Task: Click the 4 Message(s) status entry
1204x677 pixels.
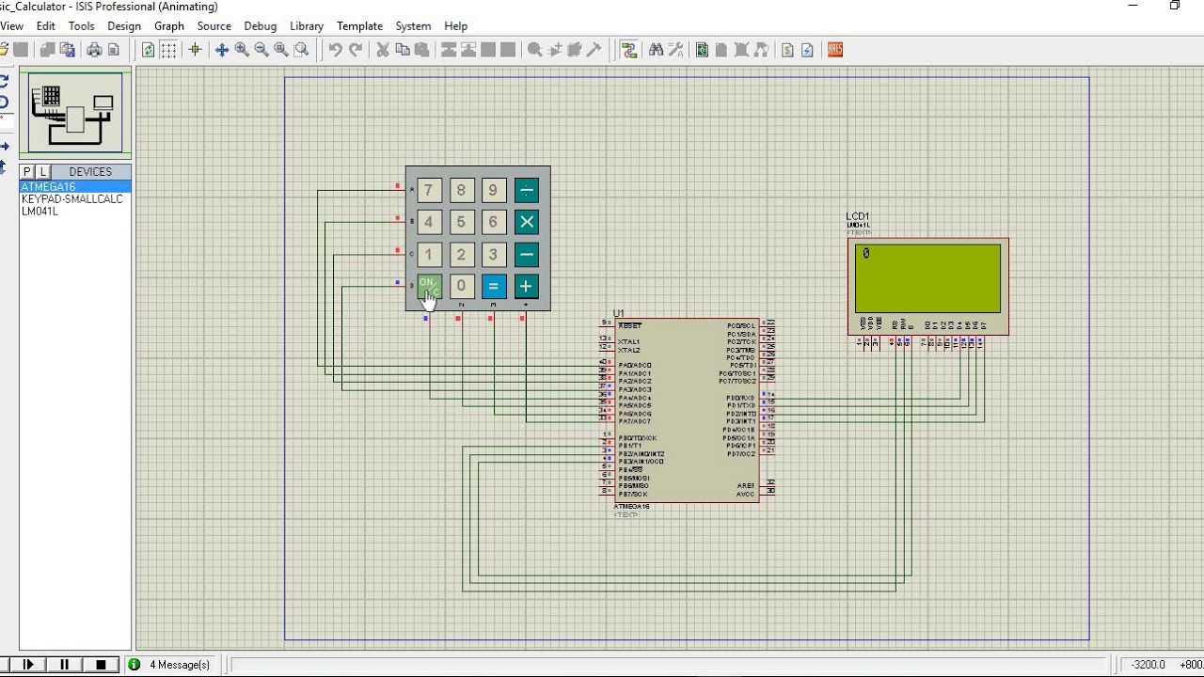Action: coord(169,665)
